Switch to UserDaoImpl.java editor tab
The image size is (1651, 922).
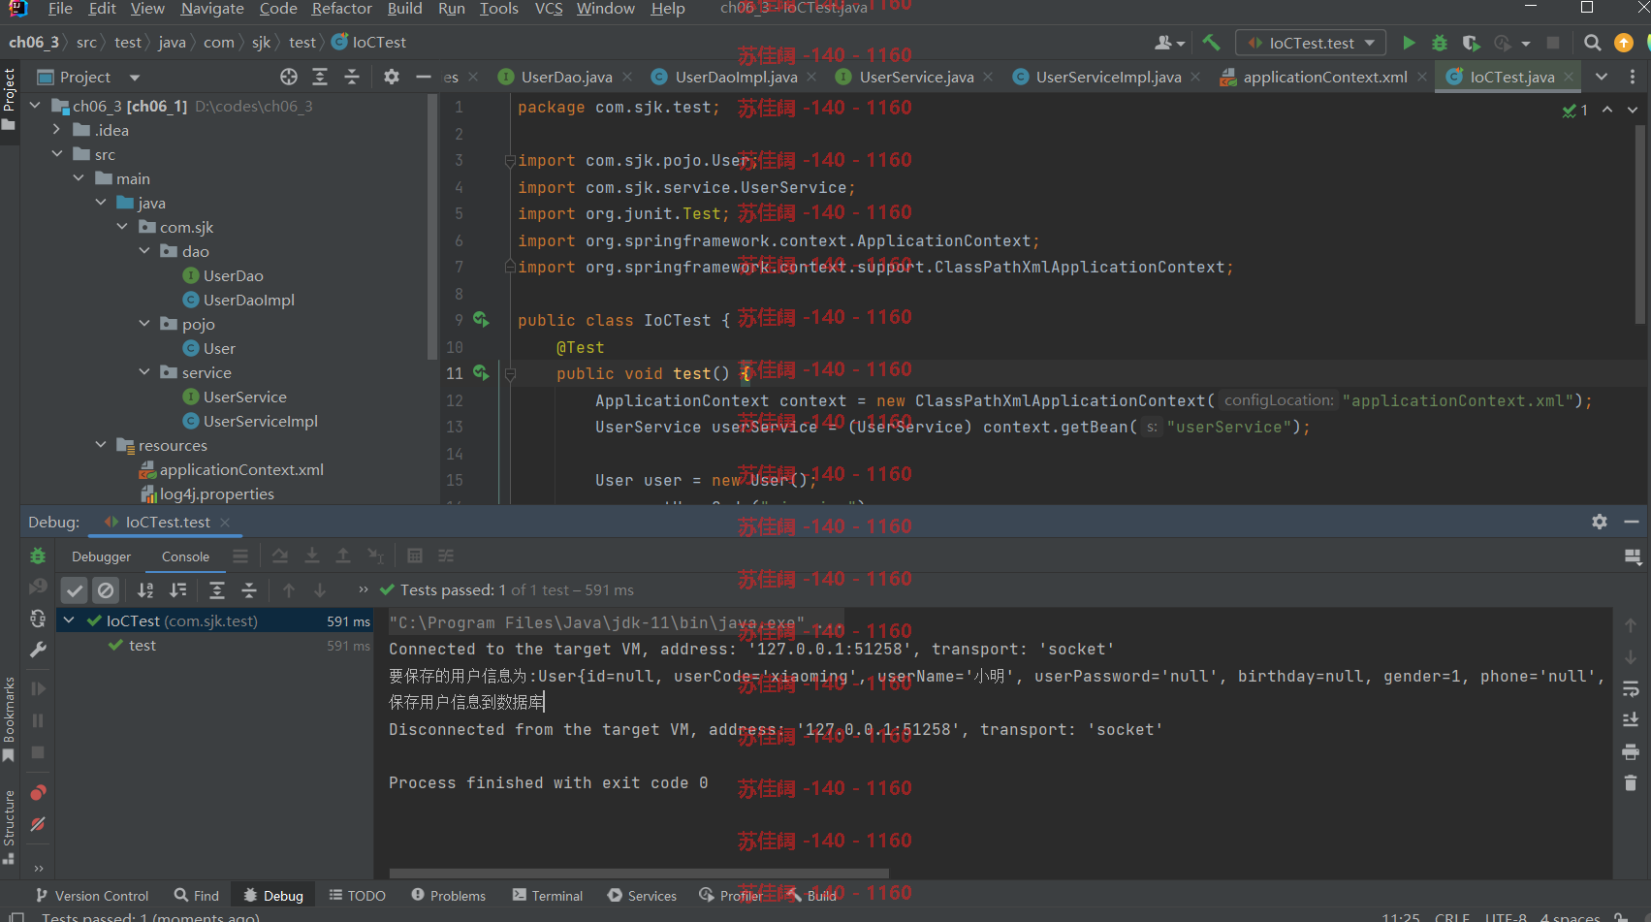click(x=736, y=77)
